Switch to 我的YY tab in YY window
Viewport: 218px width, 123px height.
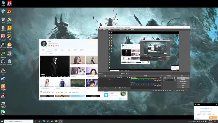[x=82, y=50]
